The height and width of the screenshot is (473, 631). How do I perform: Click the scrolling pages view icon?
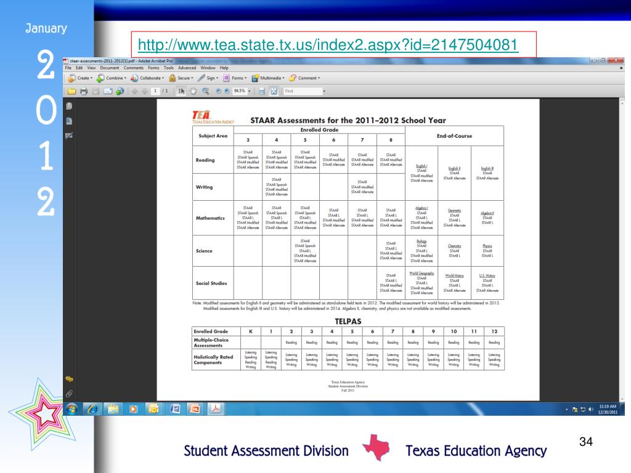coord(261,91)
